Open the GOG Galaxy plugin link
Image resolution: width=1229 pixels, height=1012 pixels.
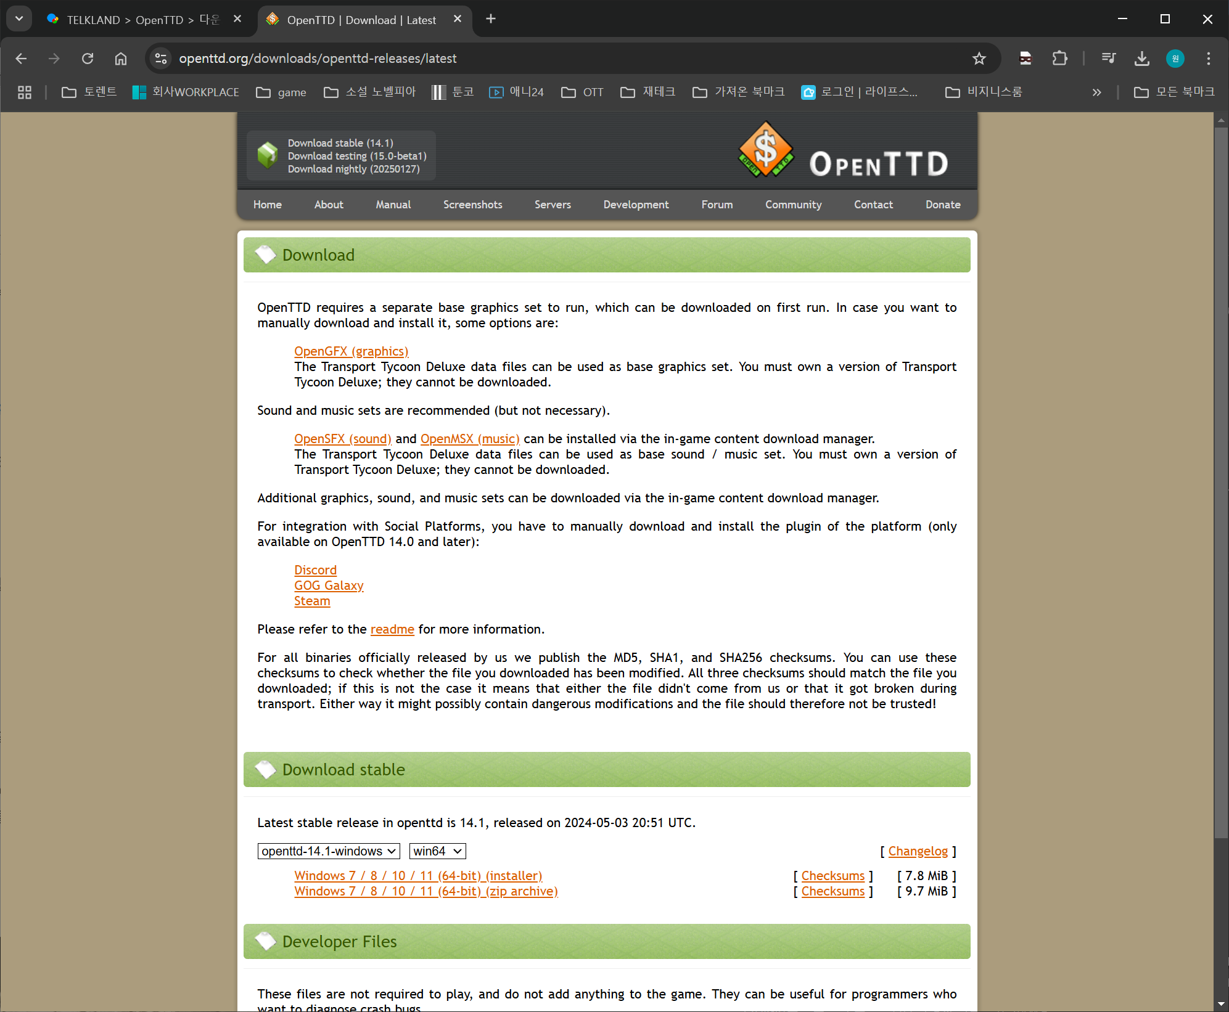(329, 586)
